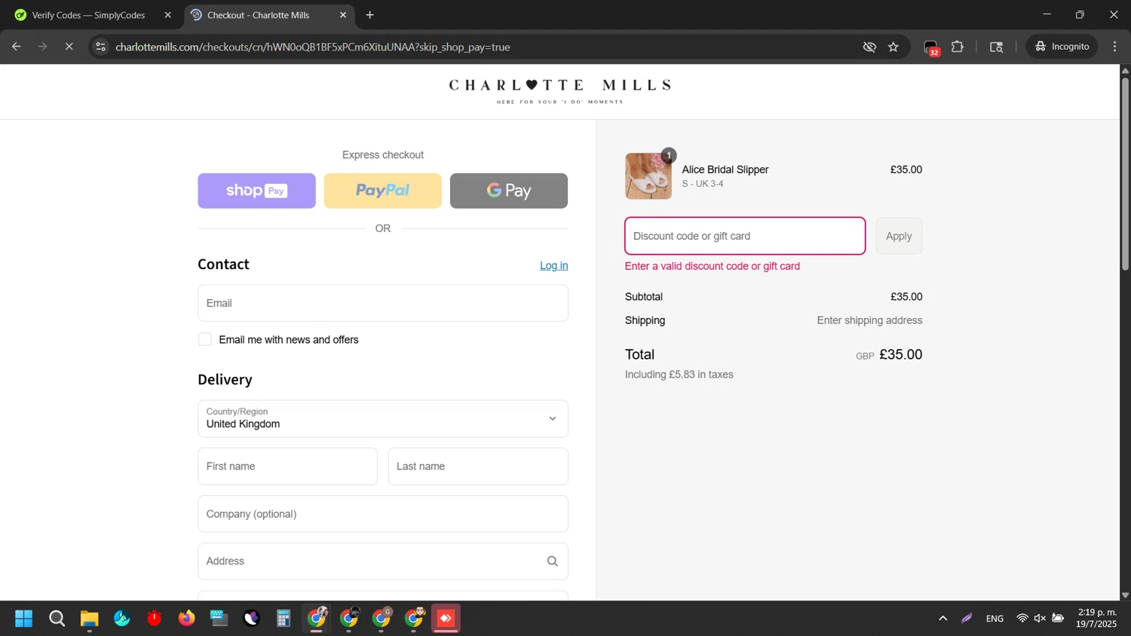
Task: Focus the Email field
Action: pos(383,303)
